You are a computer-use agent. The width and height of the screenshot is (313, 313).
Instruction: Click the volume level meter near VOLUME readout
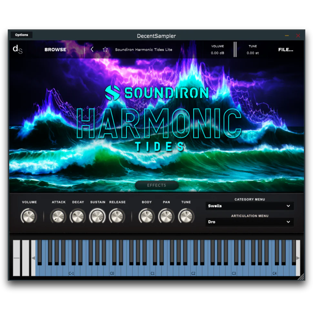pyautogui.click(x=235, y=49)
